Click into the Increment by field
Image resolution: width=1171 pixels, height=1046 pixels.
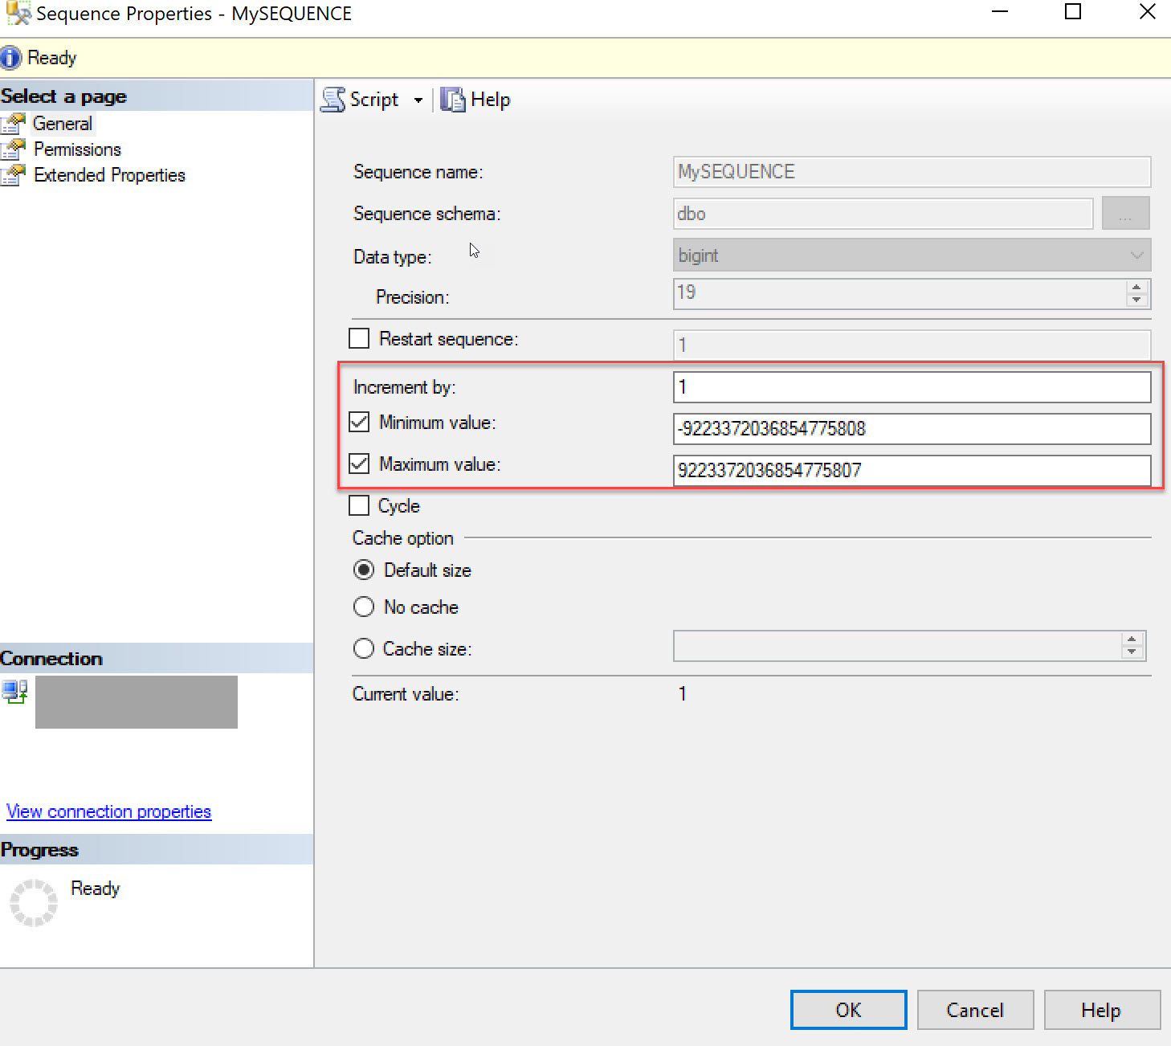(912, 387)
